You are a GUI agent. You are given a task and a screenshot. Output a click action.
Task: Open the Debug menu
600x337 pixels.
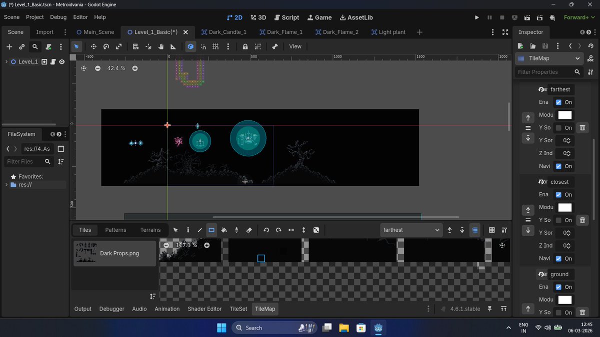(x=58, y=17)
